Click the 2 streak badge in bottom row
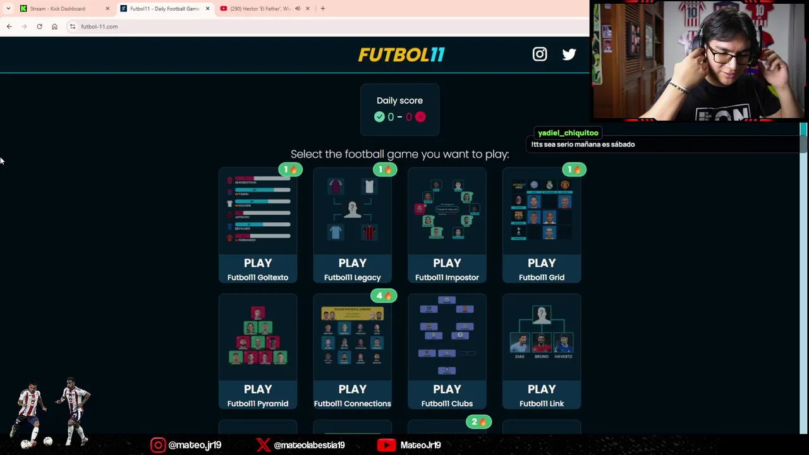 478,422
